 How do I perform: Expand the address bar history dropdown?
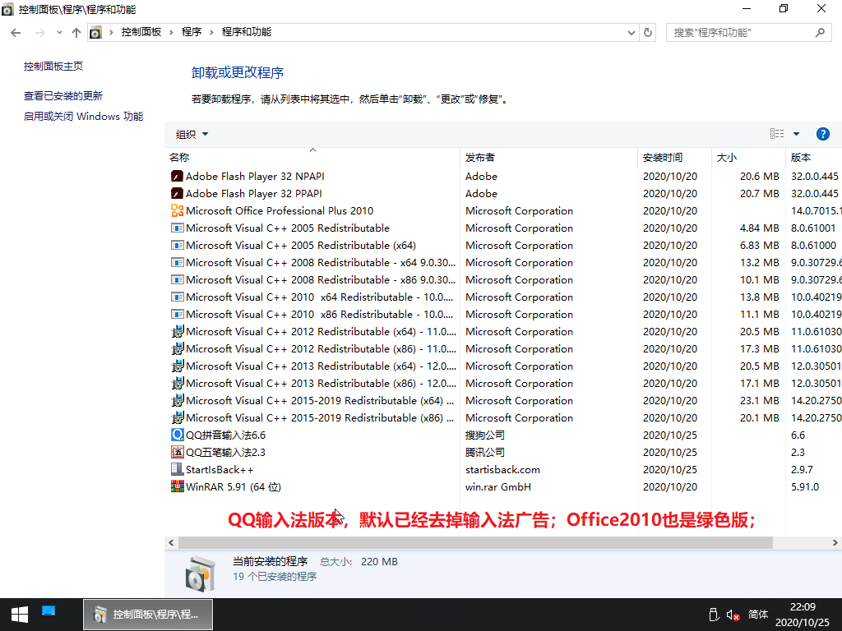click(x=631, y=33)
